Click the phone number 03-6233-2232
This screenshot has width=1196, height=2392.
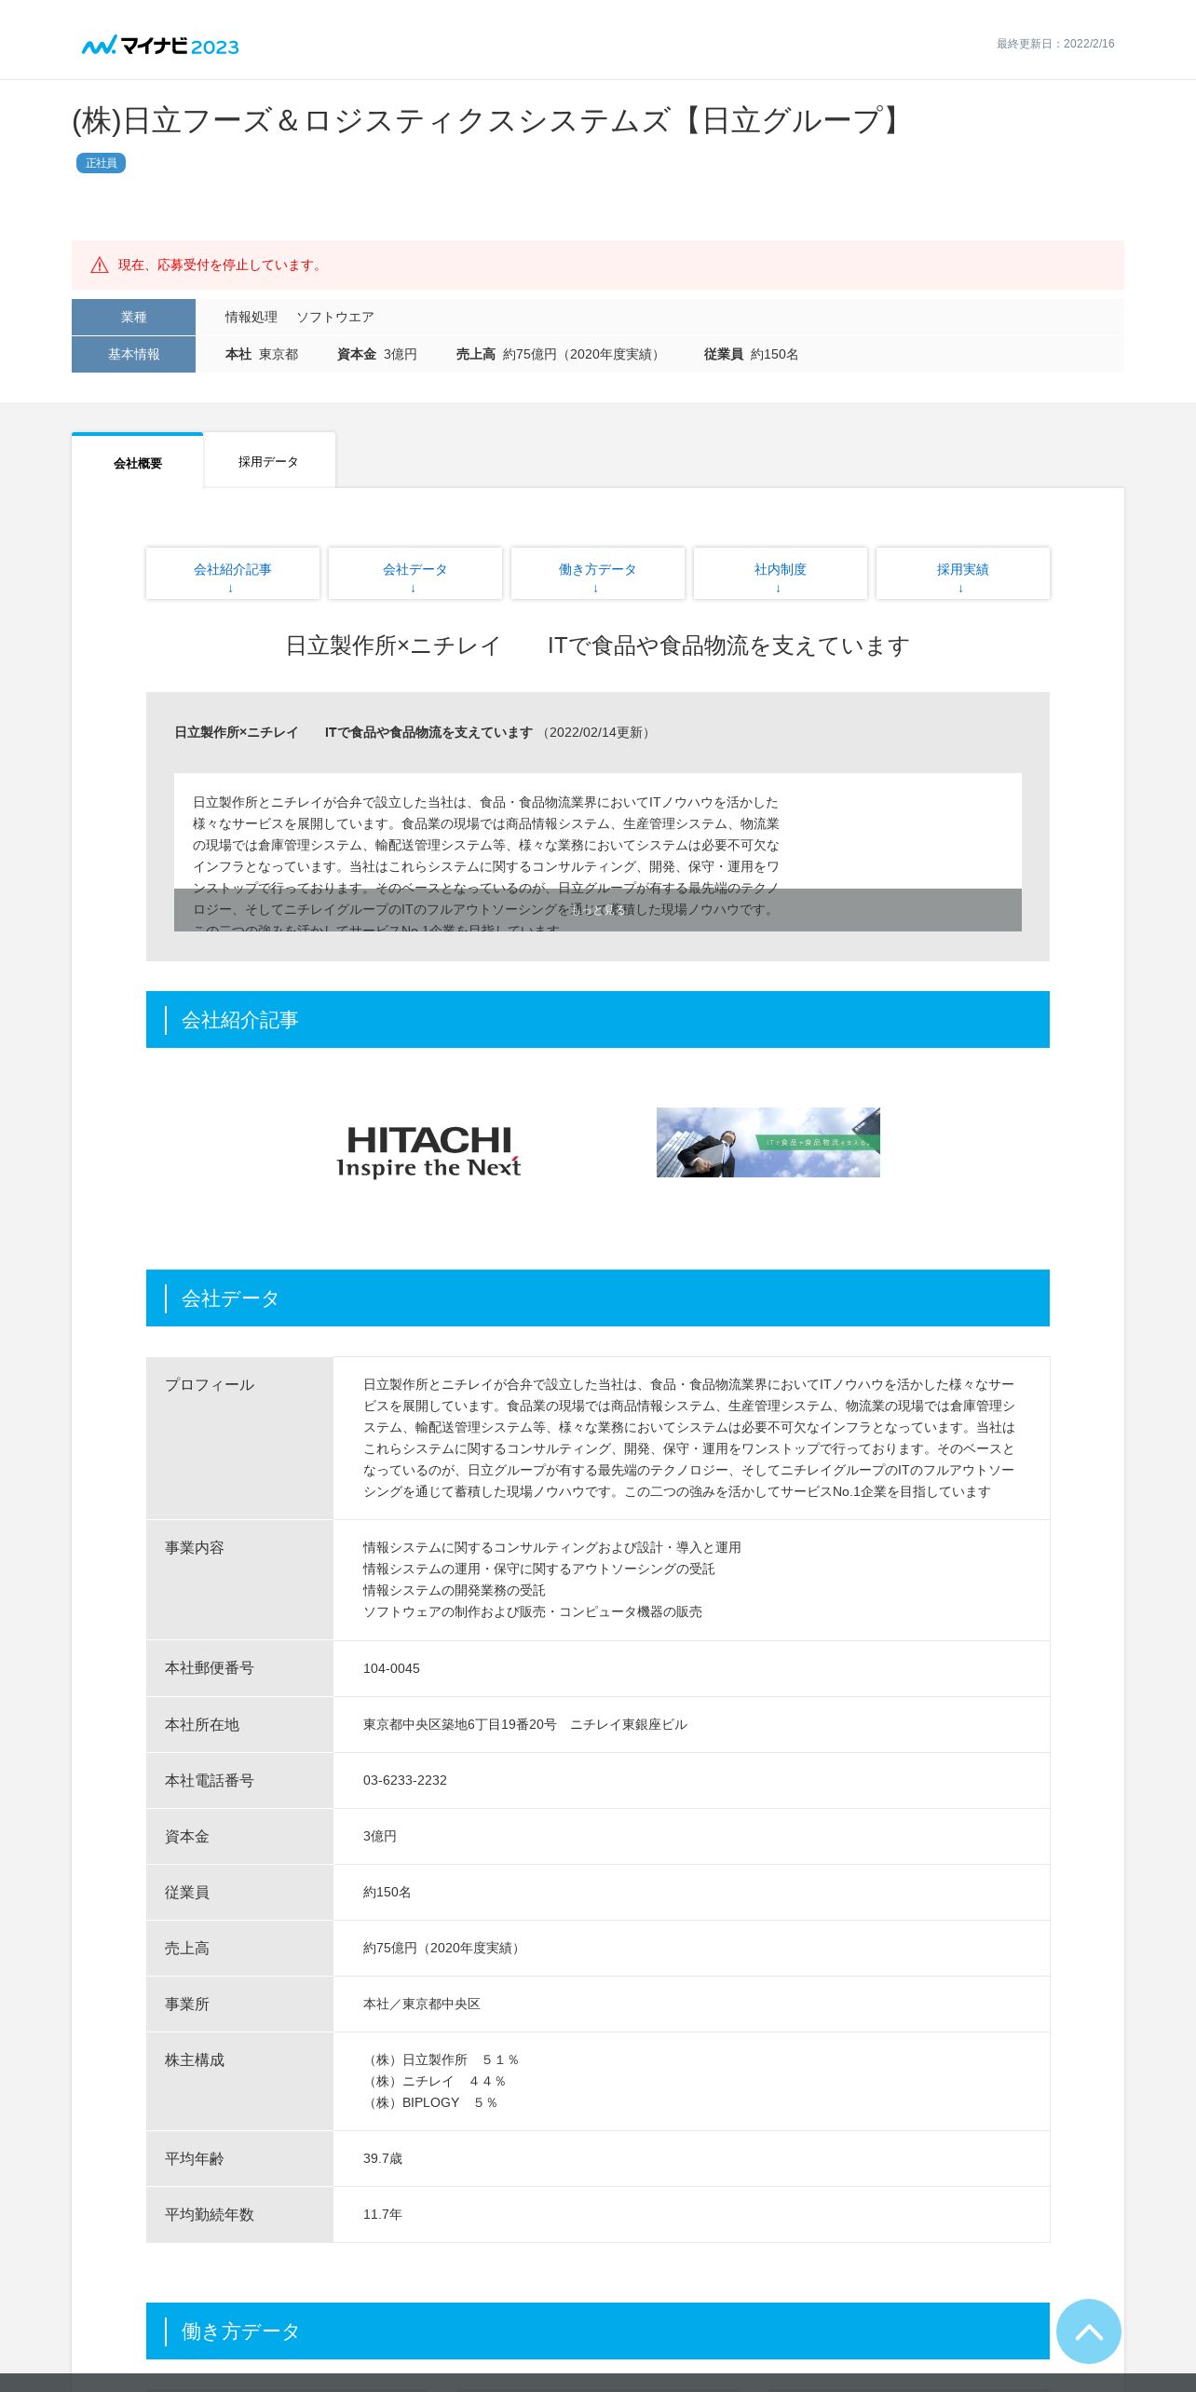pos(405,1780)
